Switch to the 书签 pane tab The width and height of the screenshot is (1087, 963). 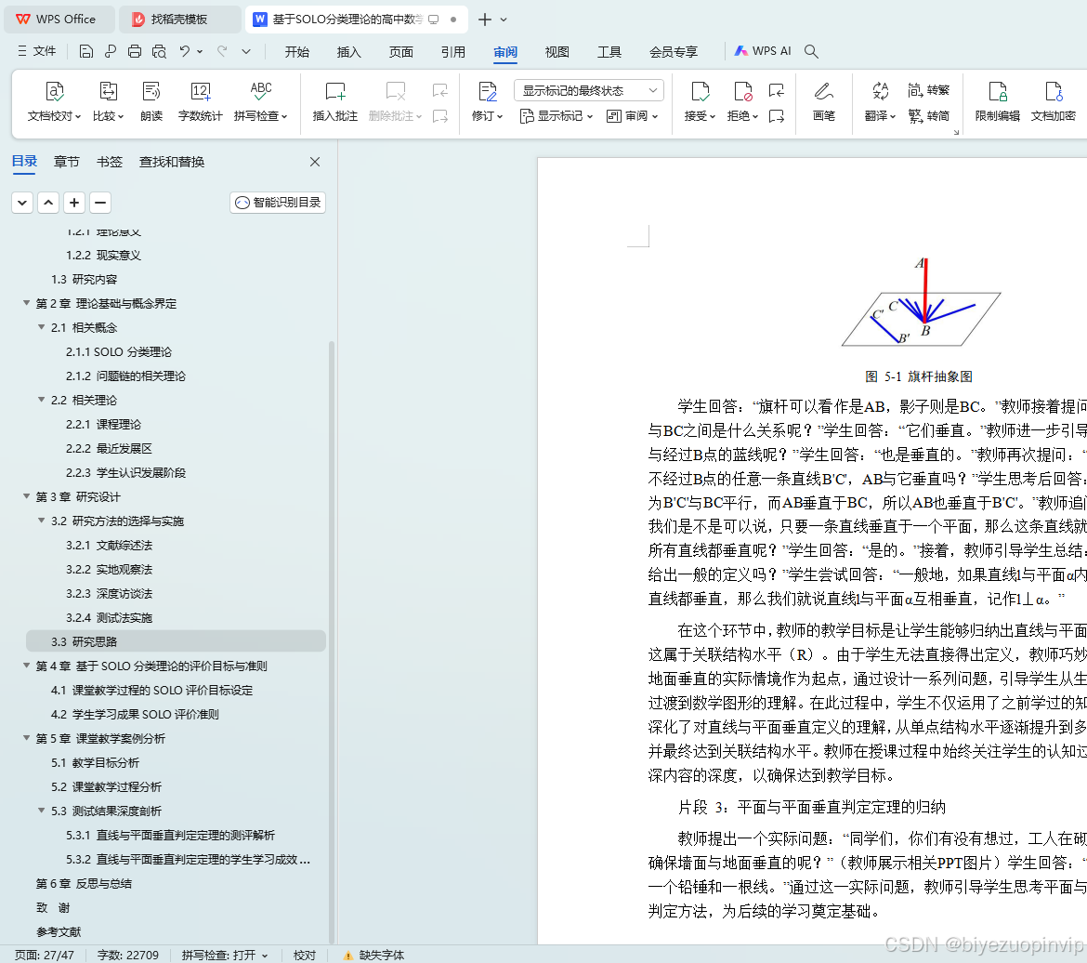(x=110, y=162)
